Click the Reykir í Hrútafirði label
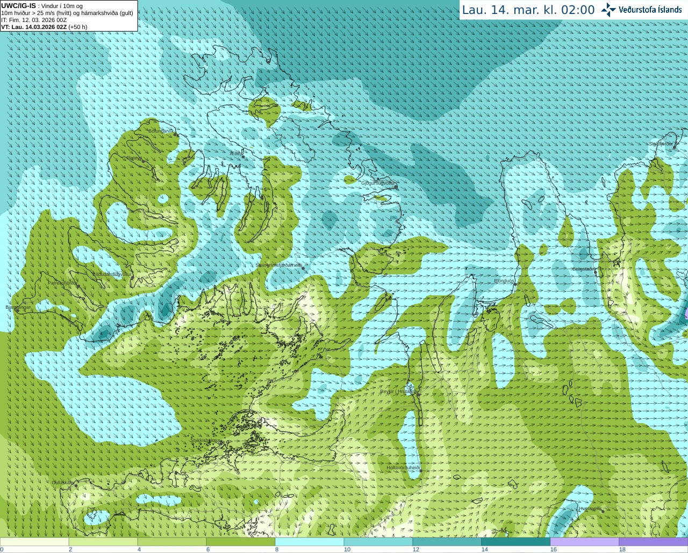This screenshot has height=553, width=688. click(x=399, y=391)
